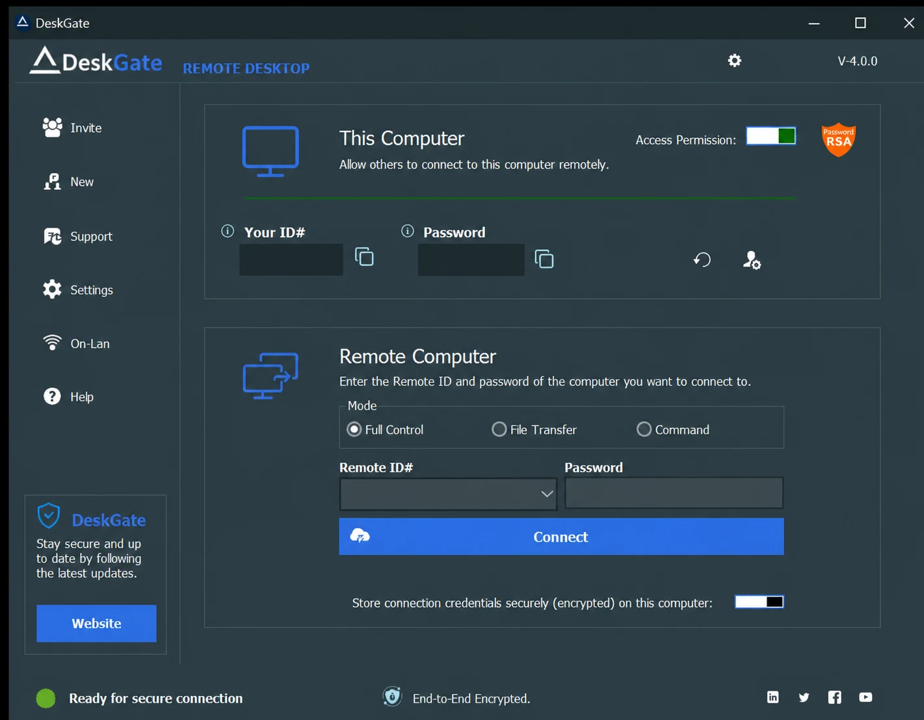
Task: Open New in the sidebar
Action: (68, 182)
